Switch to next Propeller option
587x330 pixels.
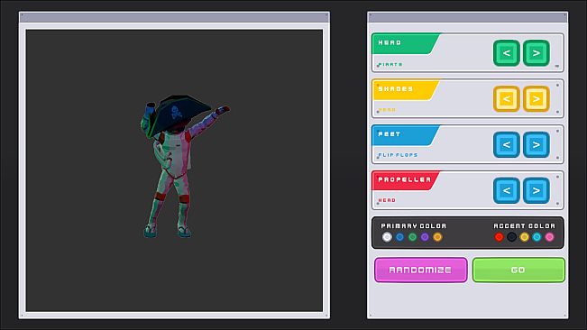click(537, 190)
